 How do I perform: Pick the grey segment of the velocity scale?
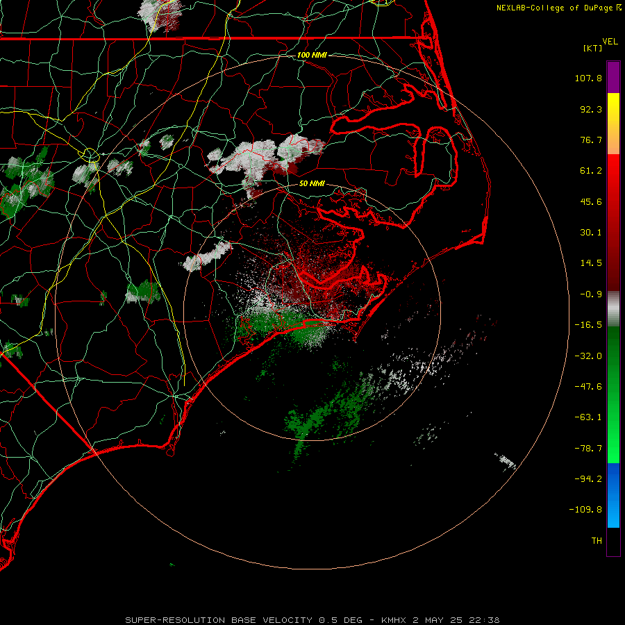(613, 308)
